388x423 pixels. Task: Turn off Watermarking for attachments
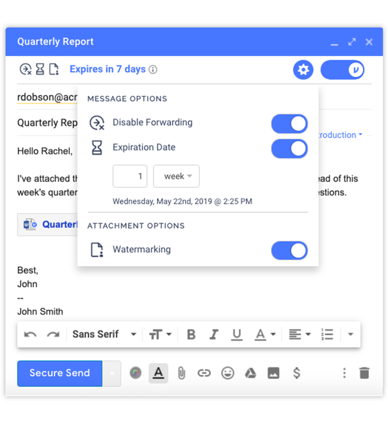point(289,251)
